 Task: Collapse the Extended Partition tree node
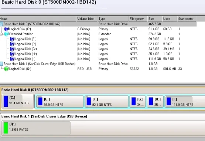click(1, 34)
